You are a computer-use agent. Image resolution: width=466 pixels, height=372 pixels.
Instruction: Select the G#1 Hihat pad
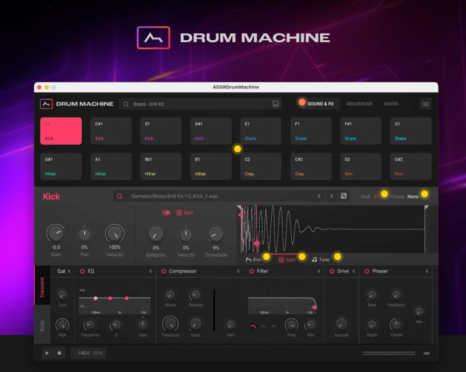[x=61, y=166]
